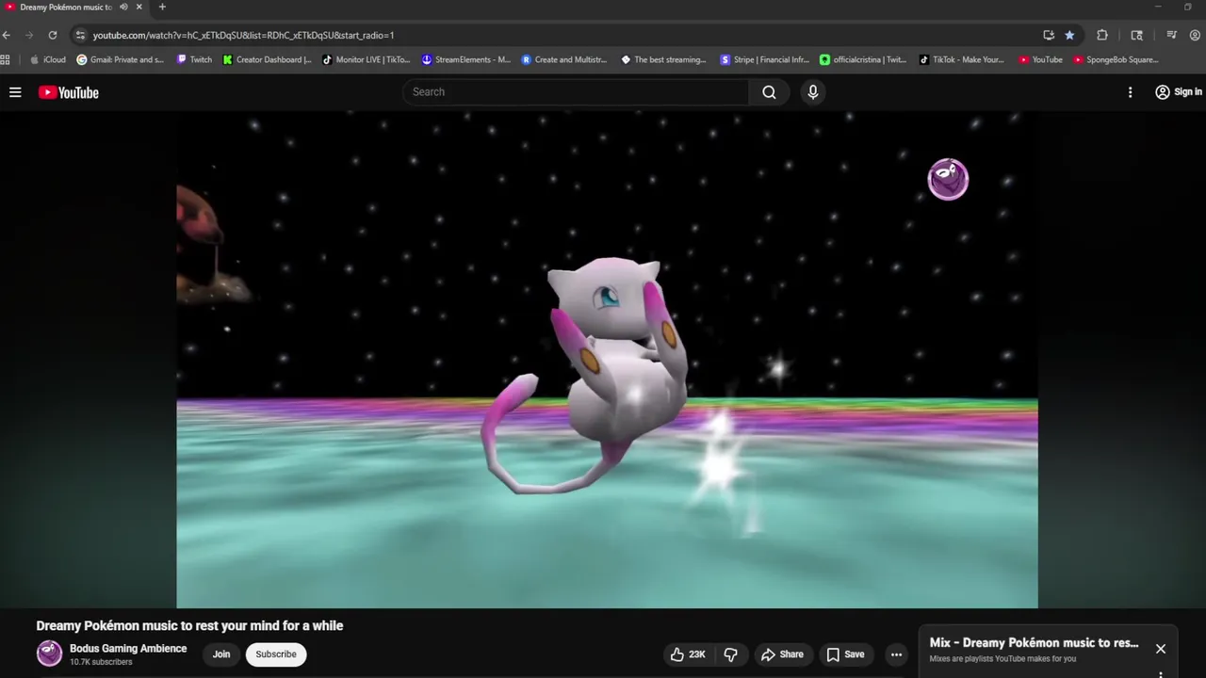
Task: Open a new browser tab
Action: click(162, 7)
